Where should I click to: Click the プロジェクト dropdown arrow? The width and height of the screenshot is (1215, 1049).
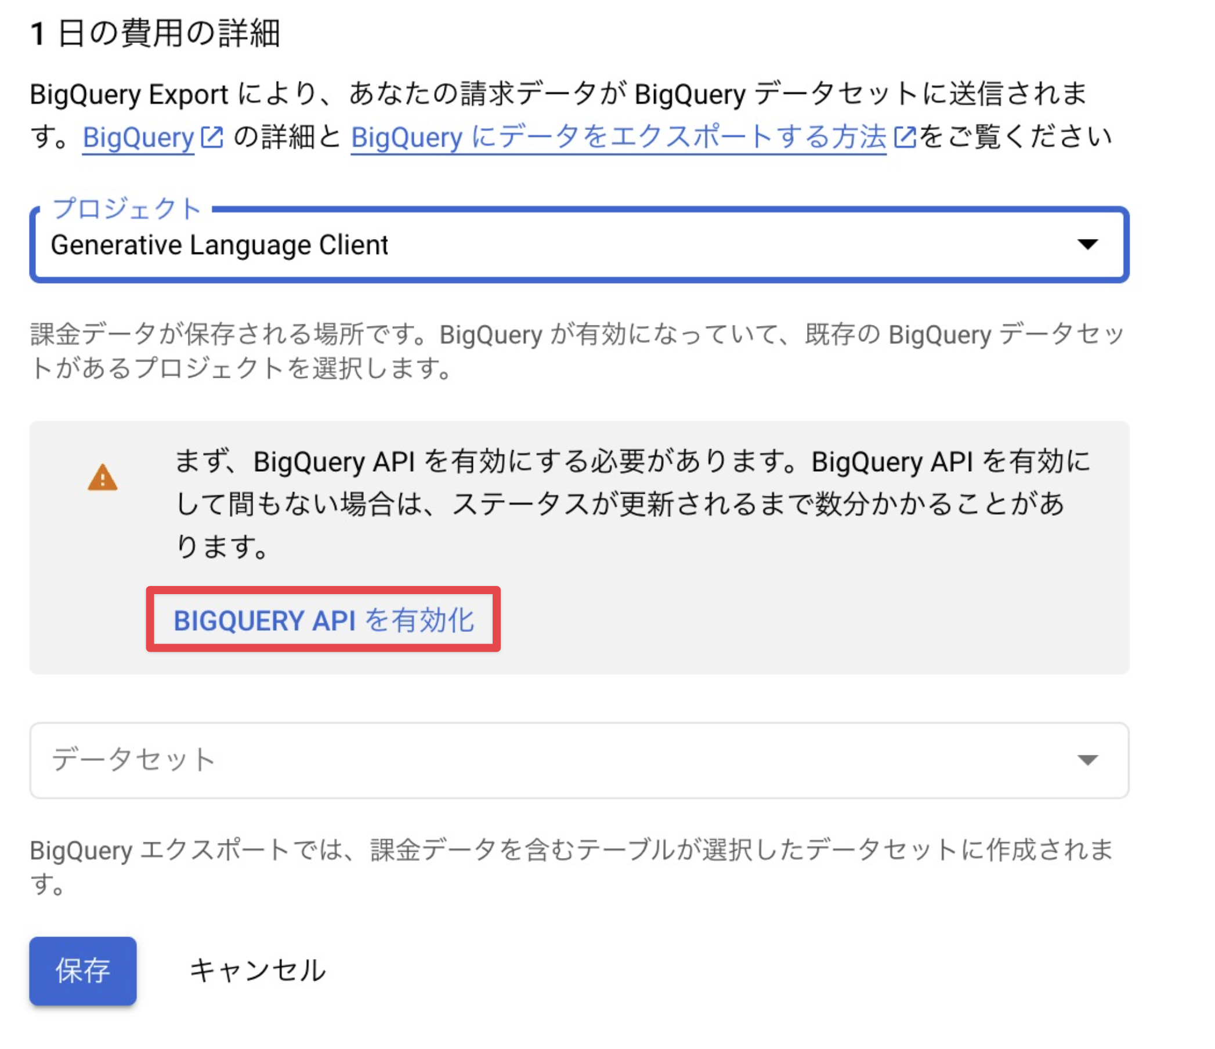[1087, 244]
